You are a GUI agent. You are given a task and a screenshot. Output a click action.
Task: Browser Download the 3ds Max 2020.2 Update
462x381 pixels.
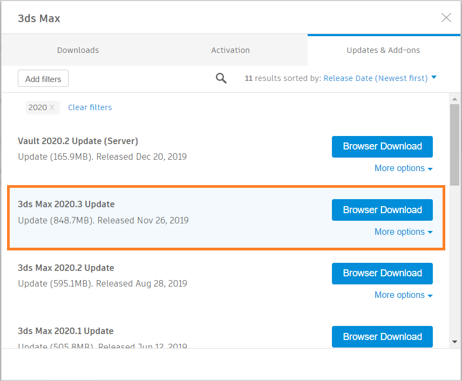[382, 274]
